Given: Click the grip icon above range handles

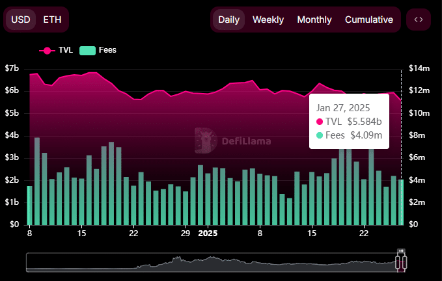Looking at the screenshot, I should (401, 250).
